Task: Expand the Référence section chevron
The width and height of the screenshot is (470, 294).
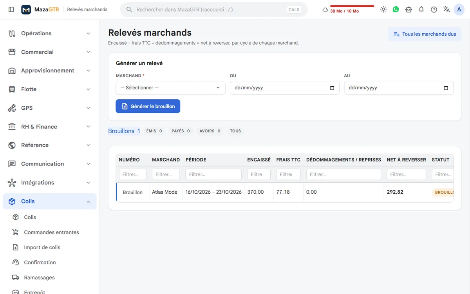Action: (x=88, y=145)
